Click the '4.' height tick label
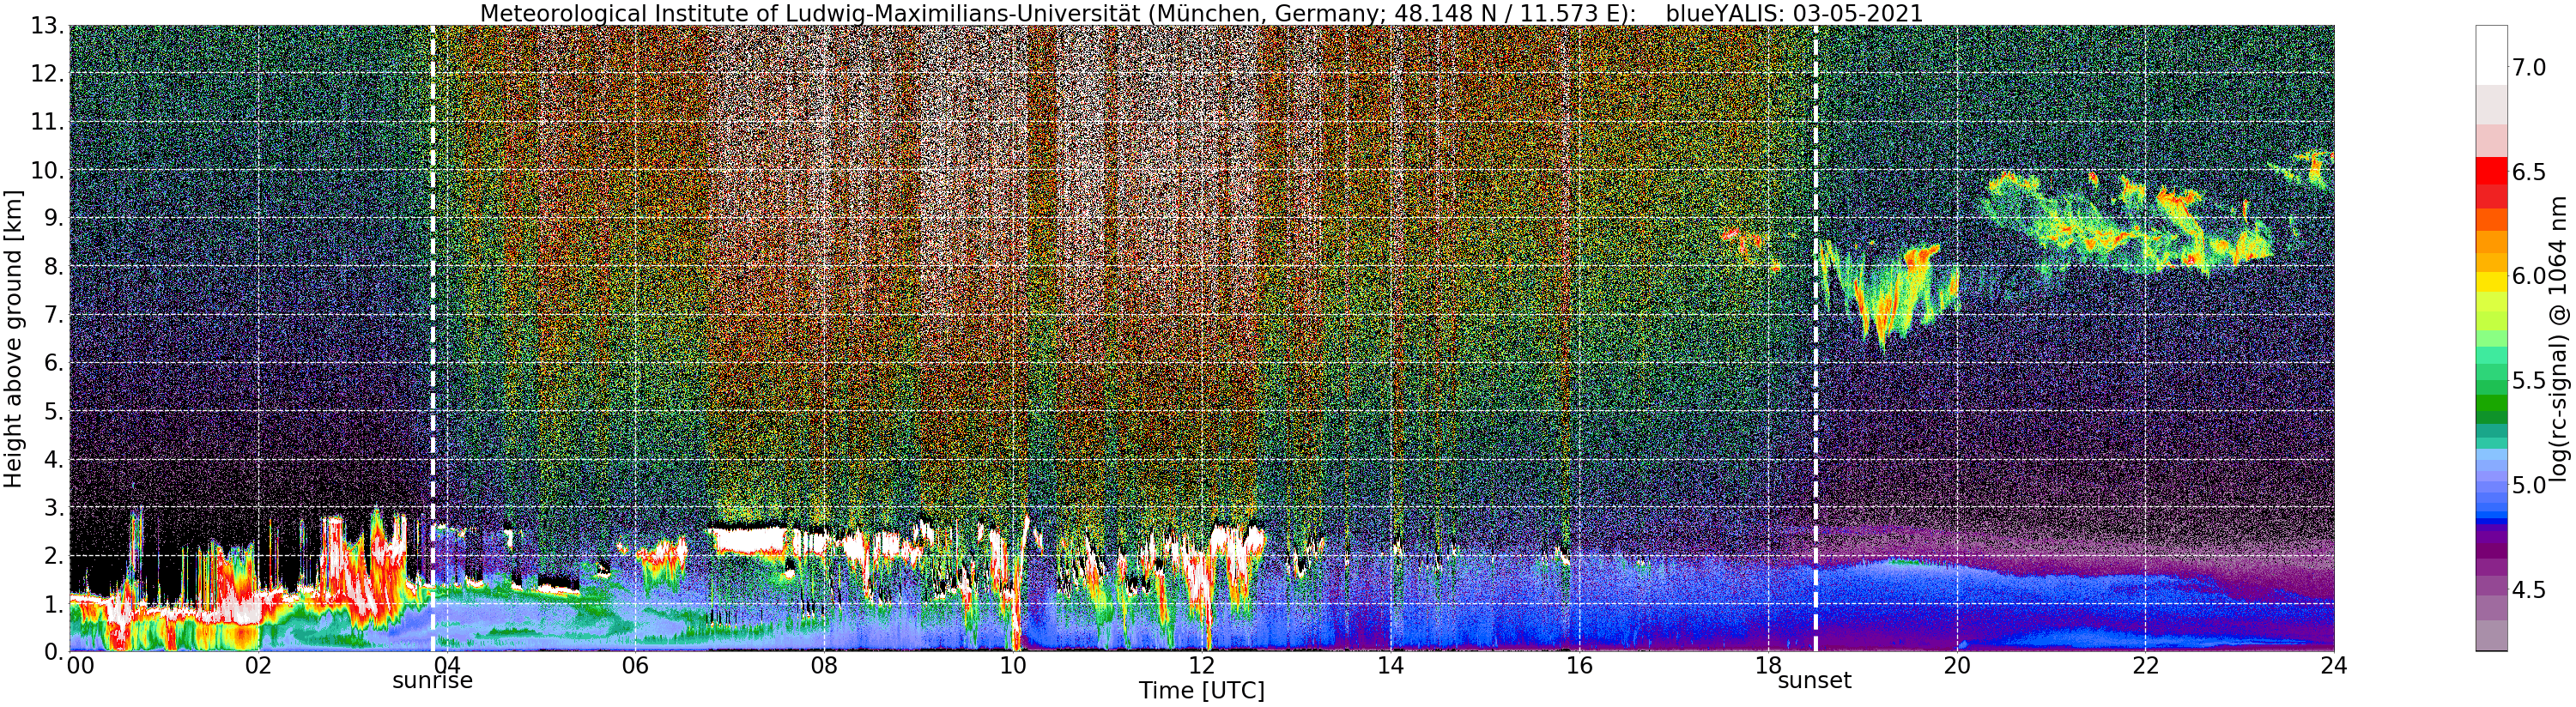The height and width of the screenshot is (707, 2576). (x=54, y=459)
